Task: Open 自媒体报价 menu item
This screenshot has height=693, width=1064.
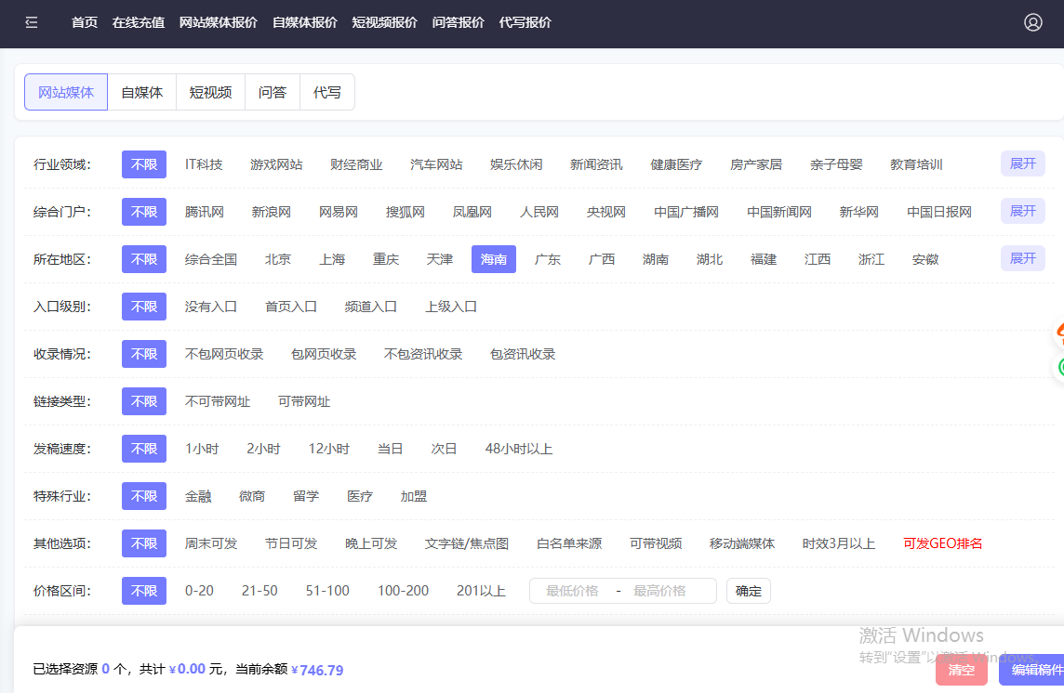Action: pyautogui.click(x=305, y=22)
